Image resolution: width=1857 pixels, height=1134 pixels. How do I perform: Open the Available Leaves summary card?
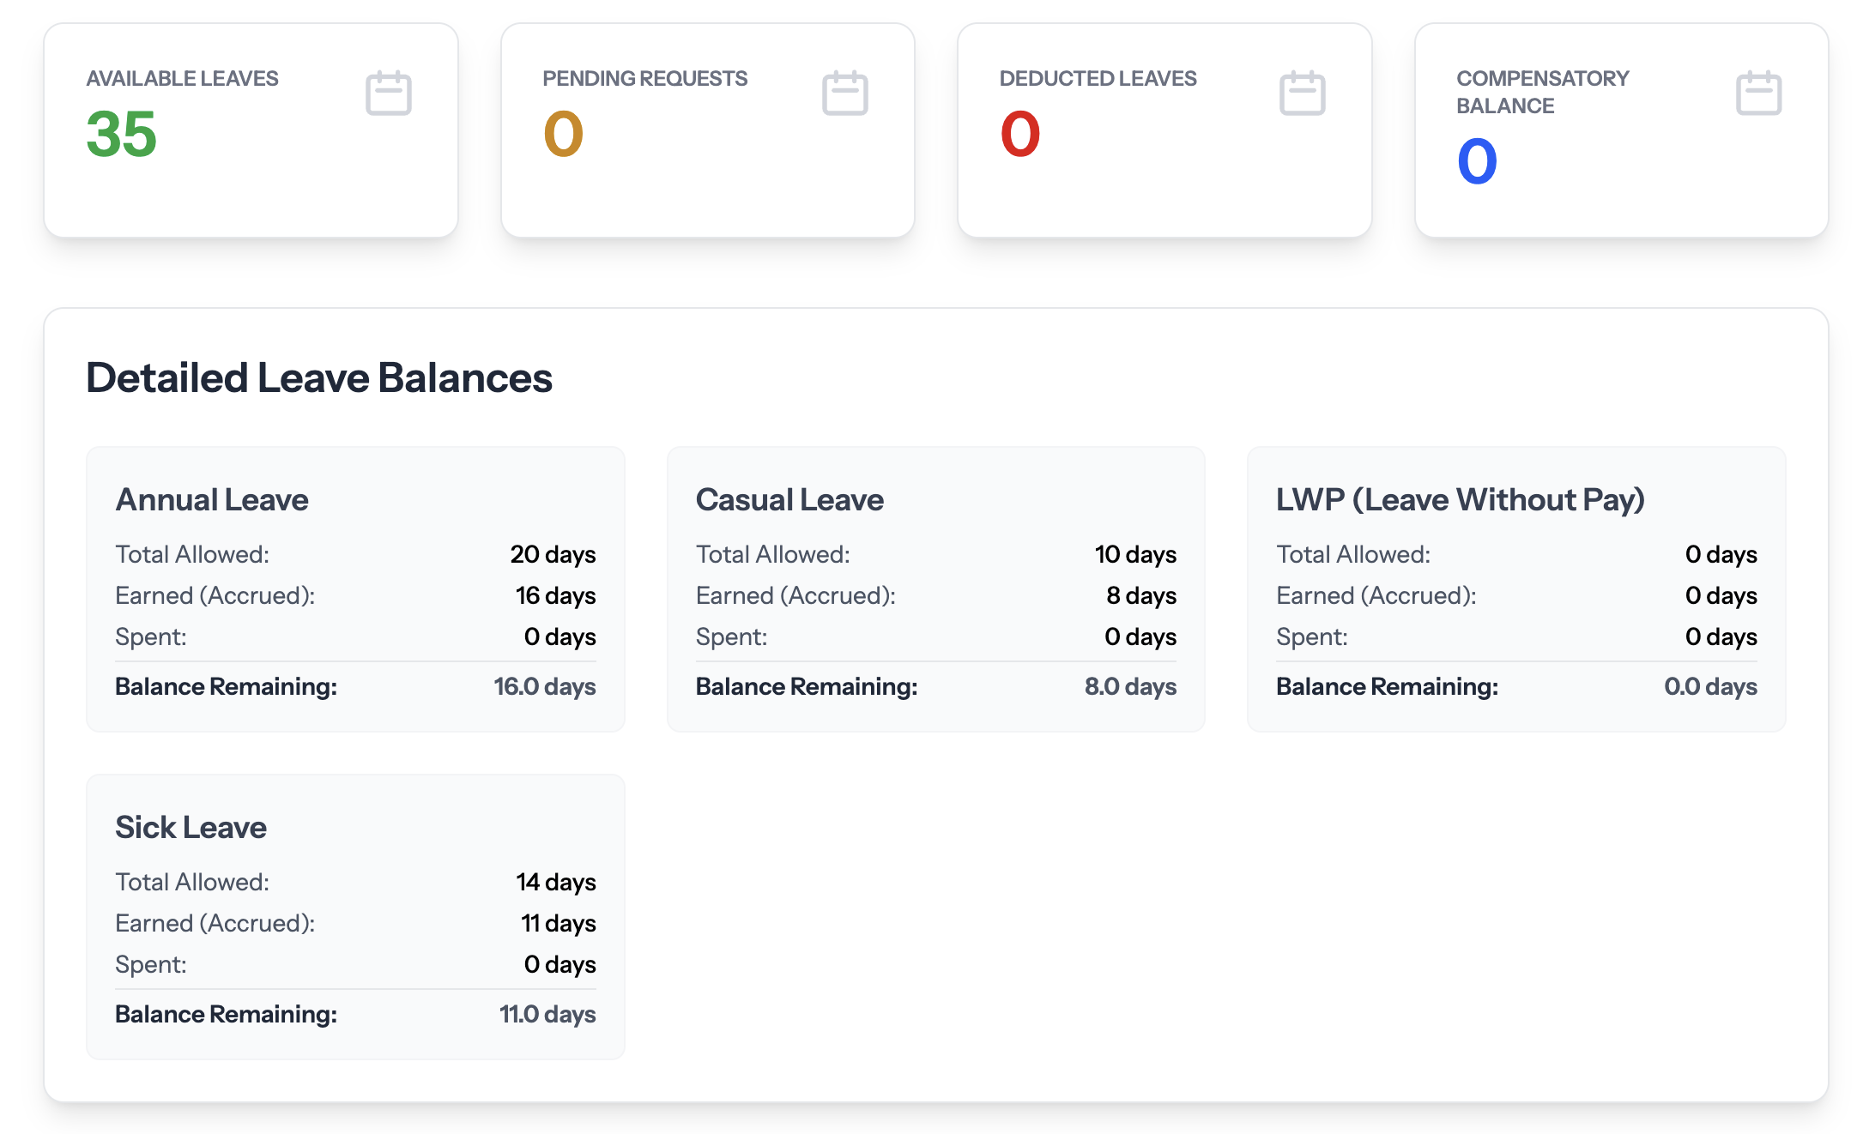coord(251,129)
